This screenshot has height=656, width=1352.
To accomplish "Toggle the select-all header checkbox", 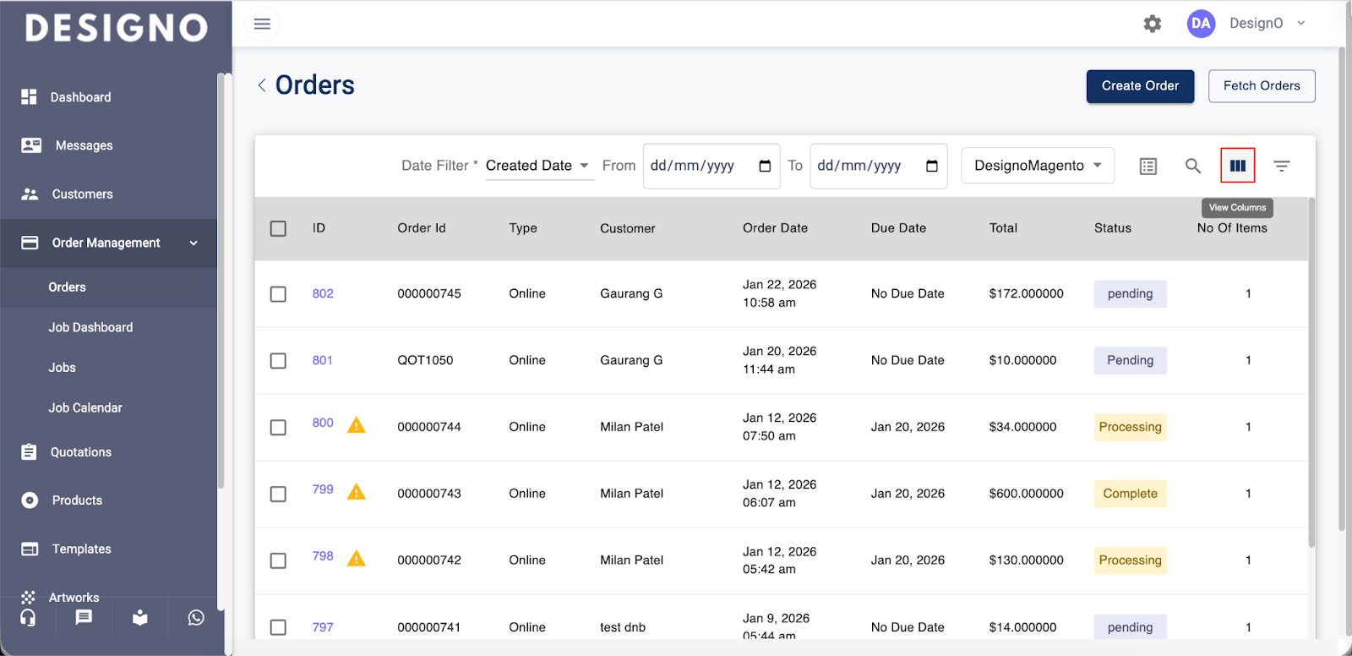I will pos(278,228).
